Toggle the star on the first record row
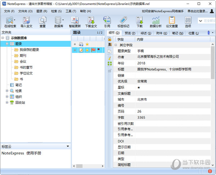Screen dimensions: 216x175 [x=87, y=44]
